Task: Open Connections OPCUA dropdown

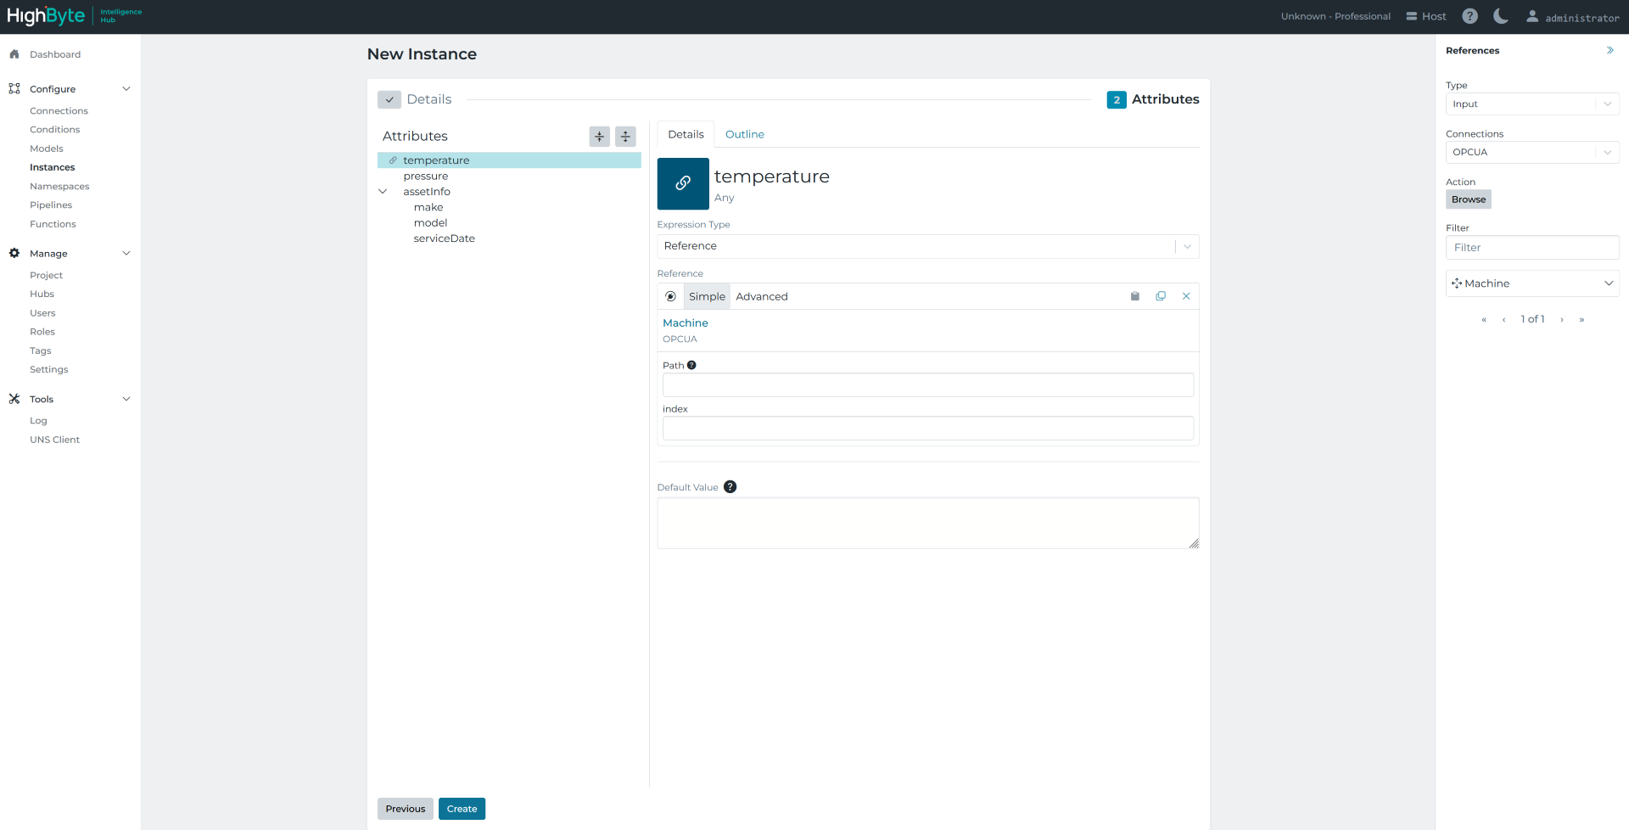Action: tap(1532, 153)
